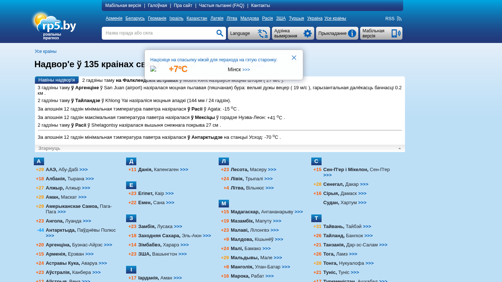Open the Language dropdown
The height and width of the screenshot is (282, 502).
[x=249, y=33]
